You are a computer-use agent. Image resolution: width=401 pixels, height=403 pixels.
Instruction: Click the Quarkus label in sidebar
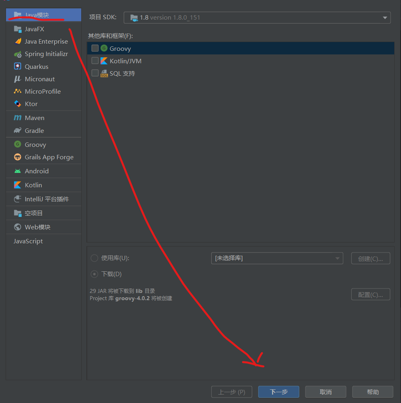[x=36, y=66]
